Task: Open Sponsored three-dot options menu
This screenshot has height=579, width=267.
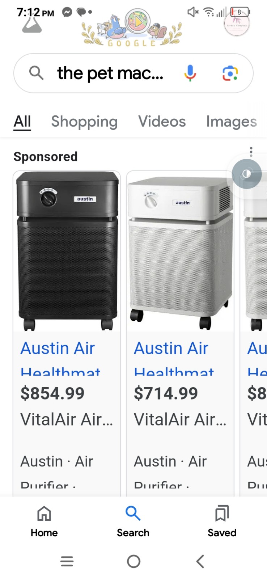Action: (x=251, y=152)
